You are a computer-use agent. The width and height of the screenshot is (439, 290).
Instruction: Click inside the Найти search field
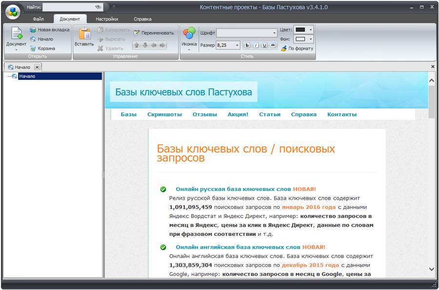(x=69, y=7)
